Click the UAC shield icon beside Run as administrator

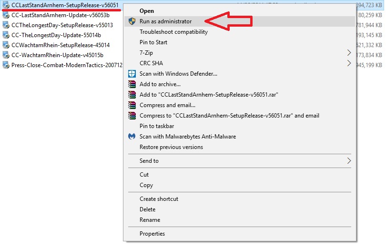point(132,21)
